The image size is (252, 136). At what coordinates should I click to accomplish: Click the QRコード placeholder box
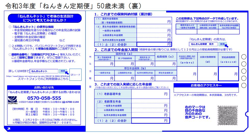click(75, 75)
